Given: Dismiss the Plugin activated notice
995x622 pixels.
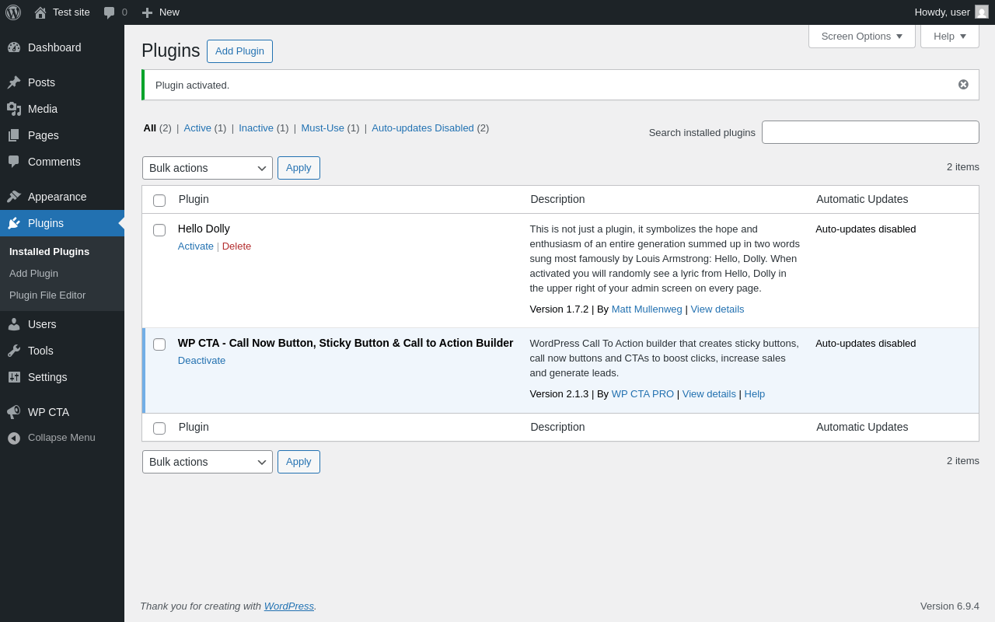Looking at the screenshot, I should click(963, 85).
